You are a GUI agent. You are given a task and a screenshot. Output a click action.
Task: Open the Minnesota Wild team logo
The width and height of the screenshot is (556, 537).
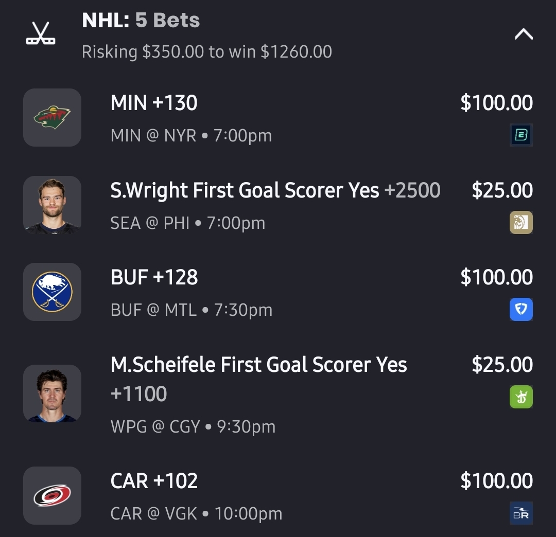52,117
